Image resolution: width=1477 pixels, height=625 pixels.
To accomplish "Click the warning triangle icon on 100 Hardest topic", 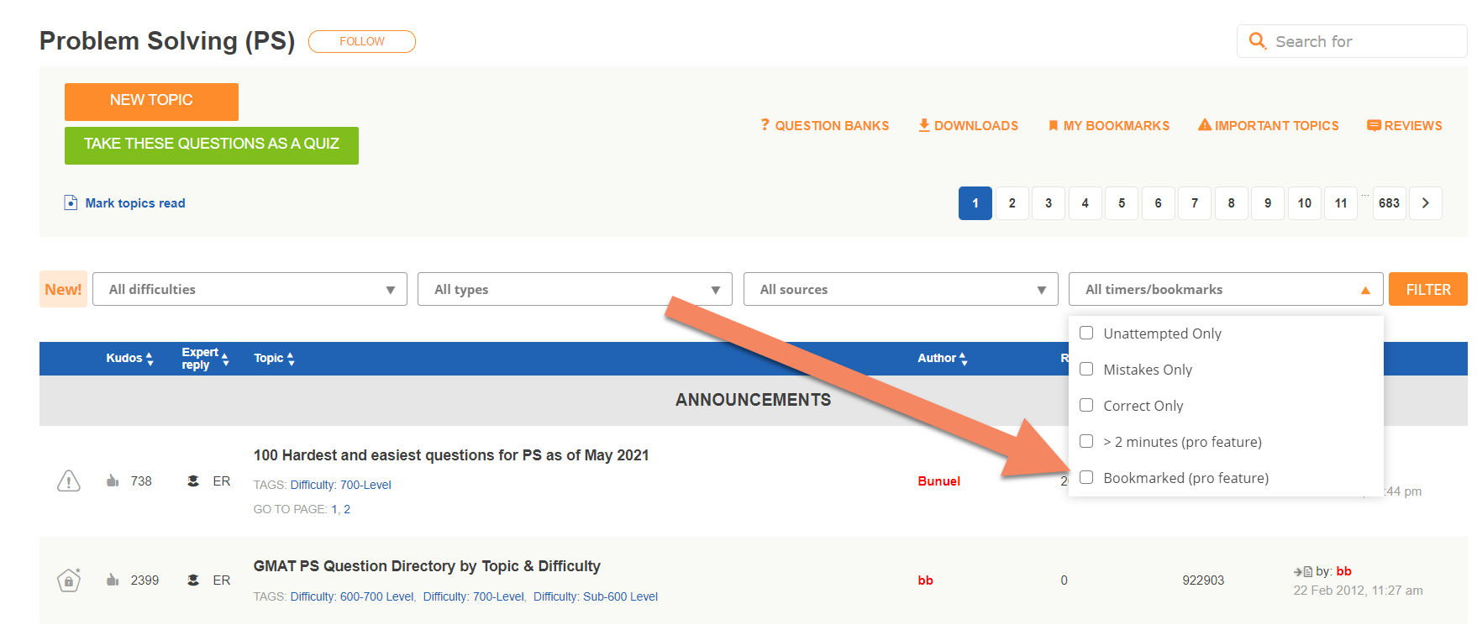I will (69, 481).
